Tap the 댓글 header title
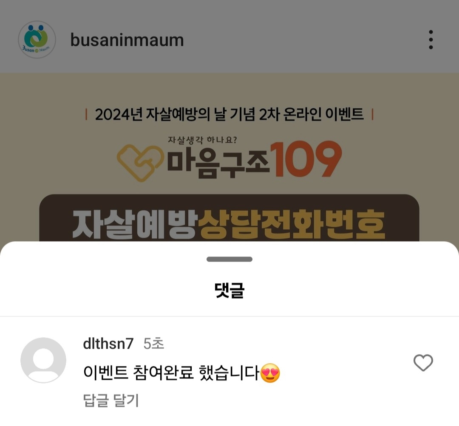The width and height of the screenshot is (459, 426). [229, 290]
